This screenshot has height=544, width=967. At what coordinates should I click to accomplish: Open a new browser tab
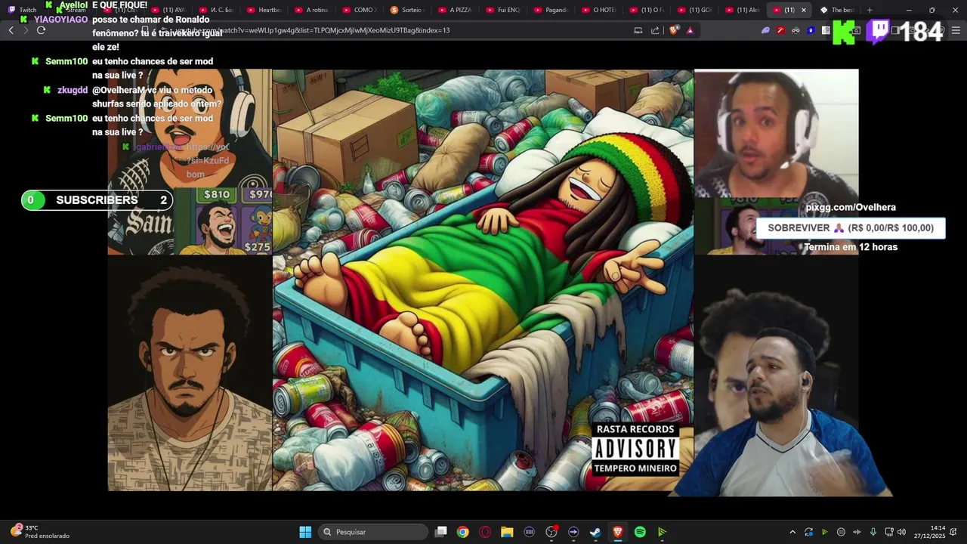[x=870, y=10]
